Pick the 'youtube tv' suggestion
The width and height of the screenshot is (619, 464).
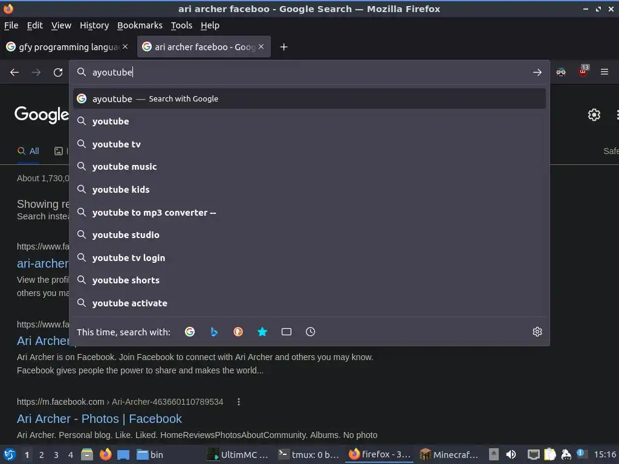[x=309, y=144]
